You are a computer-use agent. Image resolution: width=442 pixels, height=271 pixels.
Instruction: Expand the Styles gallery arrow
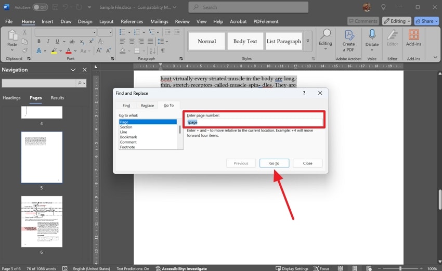pyautogui.click(x=308, y=41)
